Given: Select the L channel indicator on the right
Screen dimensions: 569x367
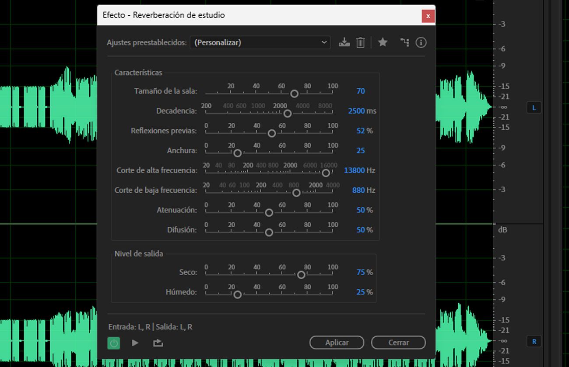Looking at the screenshot, I should tap(534, 107).
